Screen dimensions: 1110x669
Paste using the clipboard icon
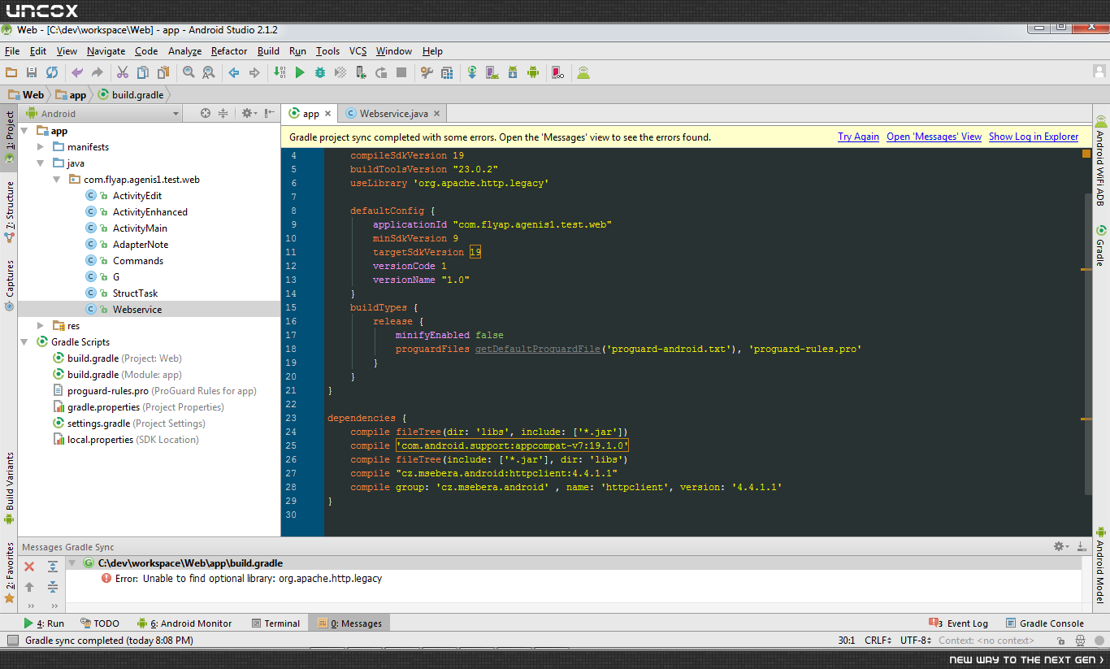click(163, 72)
